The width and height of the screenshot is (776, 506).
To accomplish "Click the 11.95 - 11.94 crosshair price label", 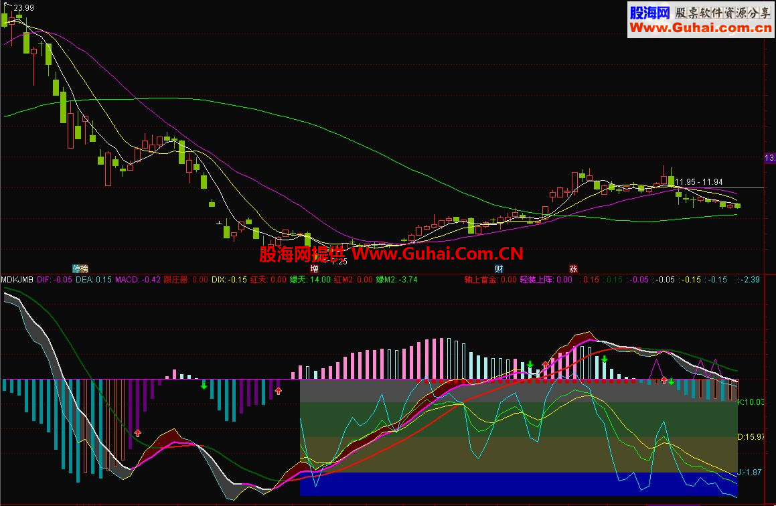I will (698, 182).
